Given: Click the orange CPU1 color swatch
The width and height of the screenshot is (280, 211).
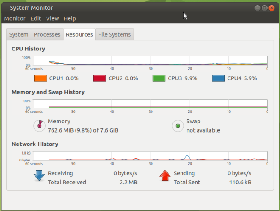Looking at the screenshot, I should (41, 78).
